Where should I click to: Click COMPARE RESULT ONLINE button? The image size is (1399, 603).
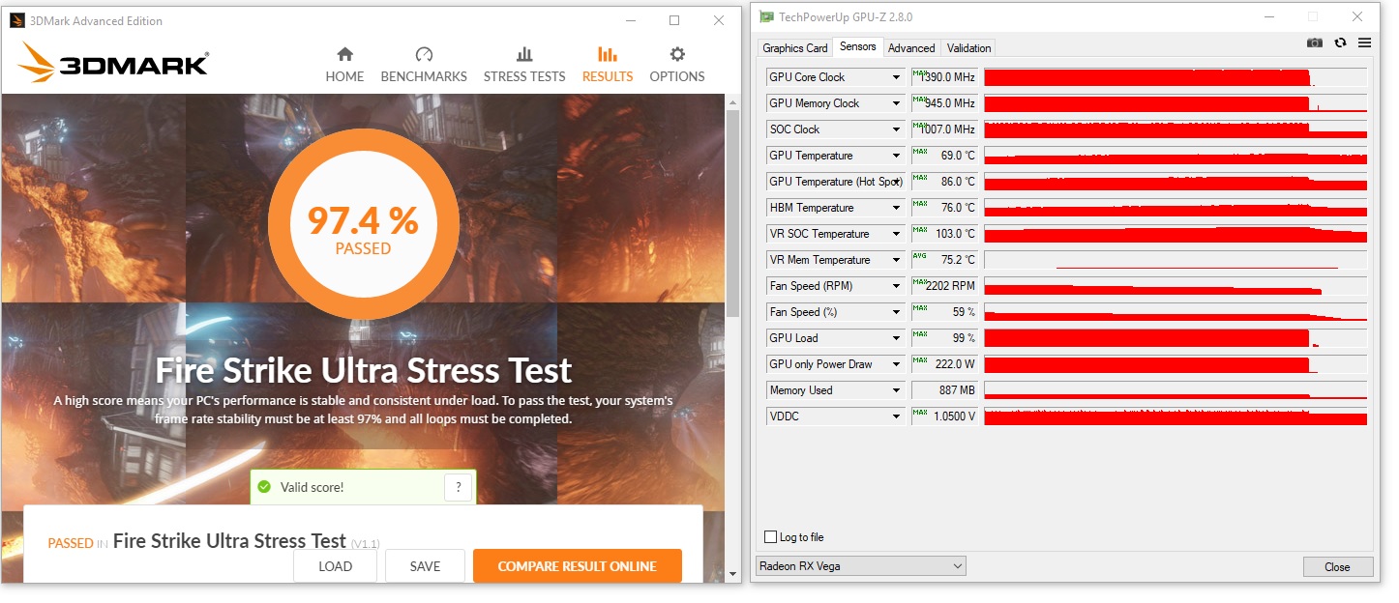pos(578,566)
